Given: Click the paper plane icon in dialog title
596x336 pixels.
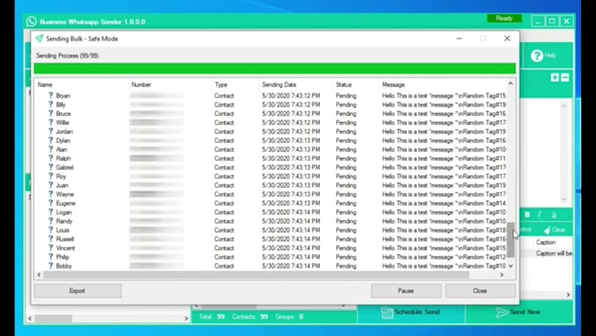Looking at the screenshot, I should 39,39.
